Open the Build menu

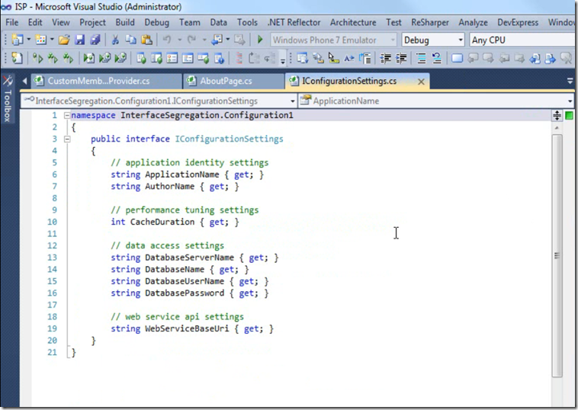125,22
